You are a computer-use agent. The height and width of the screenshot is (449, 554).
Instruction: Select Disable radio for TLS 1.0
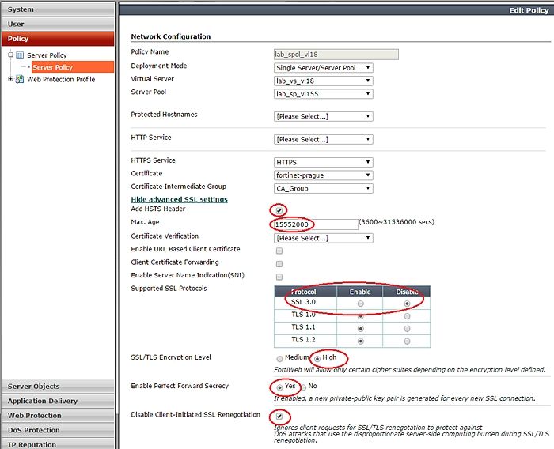pyautogui.click(x=407, y=316)
